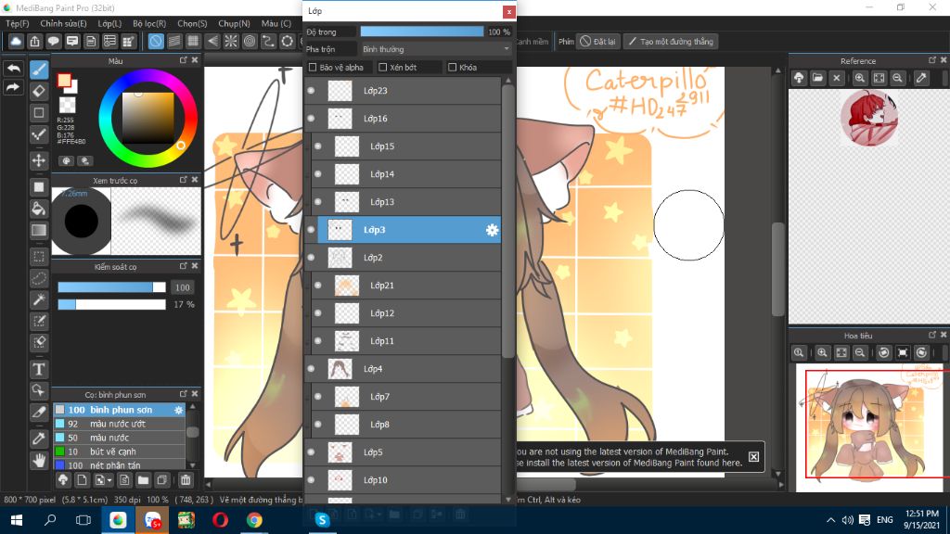Toggle the Xén bớt checkbox
Screen dimensions: 950x534
382,67
